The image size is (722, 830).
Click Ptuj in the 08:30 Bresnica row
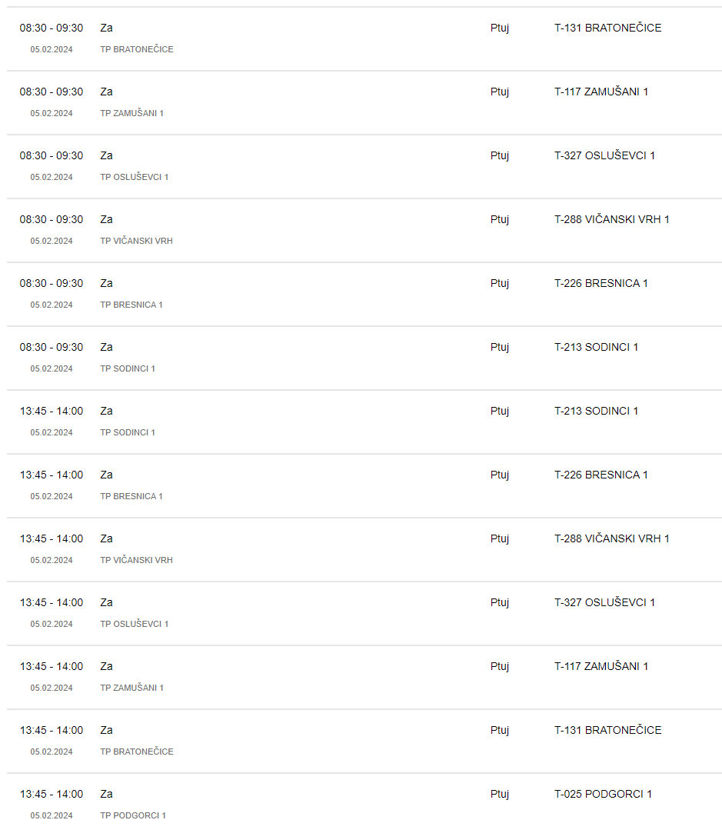pyautogui.click(x=500, y=283)
